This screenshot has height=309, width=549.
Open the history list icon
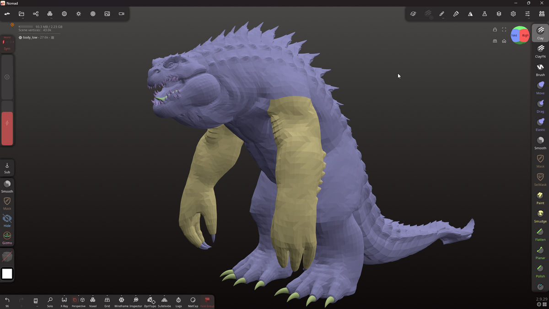coord(36,302)
